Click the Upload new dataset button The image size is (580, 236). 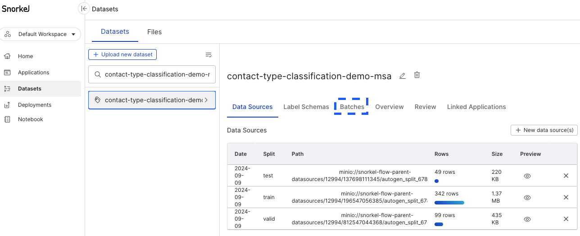(122, 54)
